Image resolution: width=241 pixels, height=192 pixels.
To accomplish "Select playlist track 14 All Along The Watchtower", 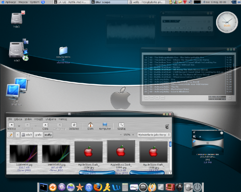I will (x=187, y=70).
